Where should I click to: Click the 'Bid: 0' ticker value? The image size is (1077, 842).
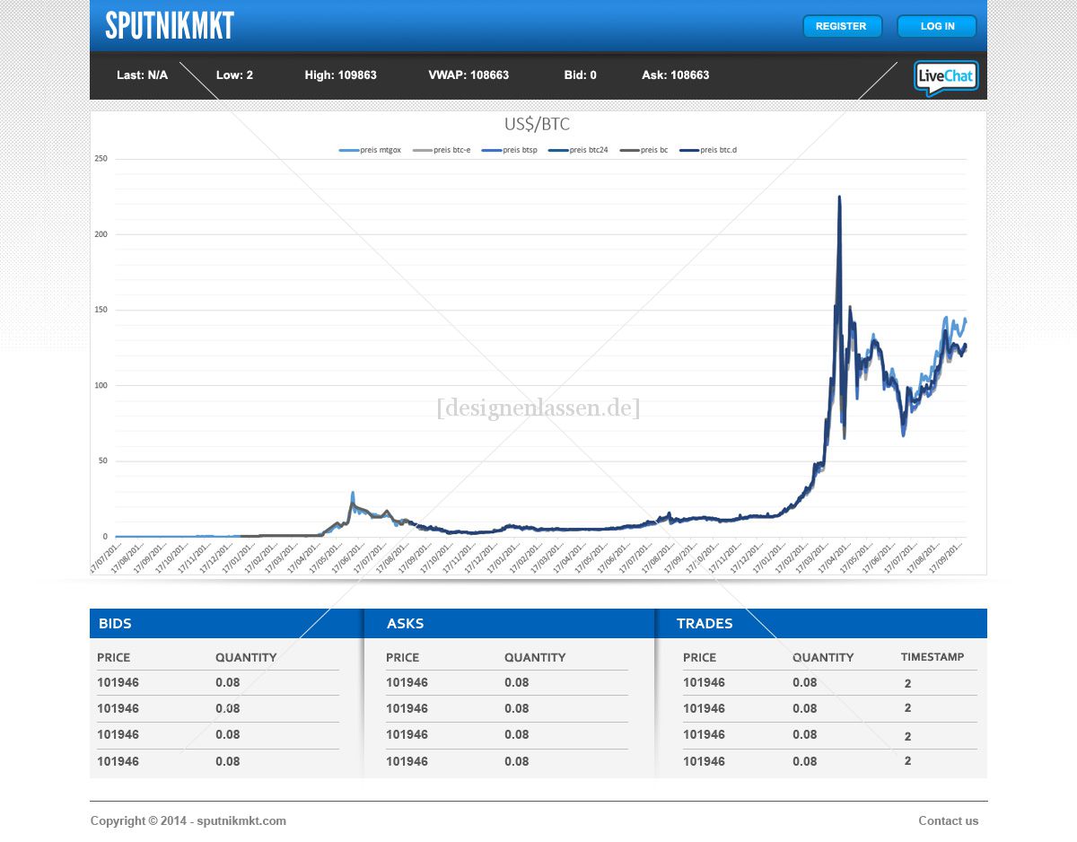pyautogui.click(x=581, y=75)
